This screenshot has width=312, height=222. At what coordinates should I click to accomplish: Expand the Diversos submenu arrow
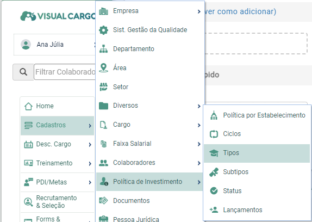[x=199, y=106]
